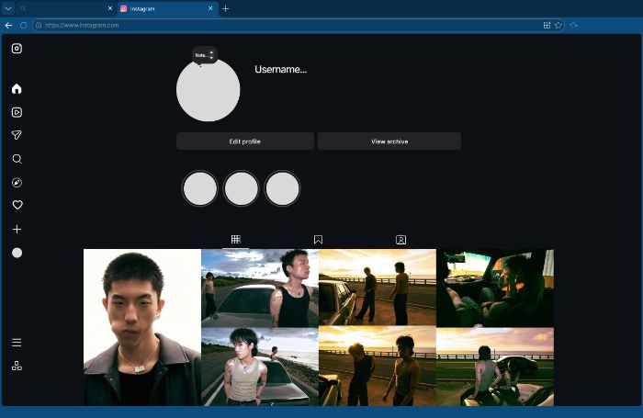Open post of man in beige tank top
Screen dimensions: 643x418
[260, 367]
